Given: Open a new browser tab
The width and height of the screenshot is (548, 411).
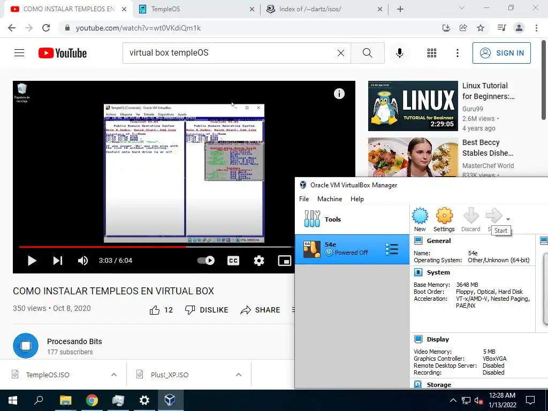Looking at the screenshot, I should (400, 9).
